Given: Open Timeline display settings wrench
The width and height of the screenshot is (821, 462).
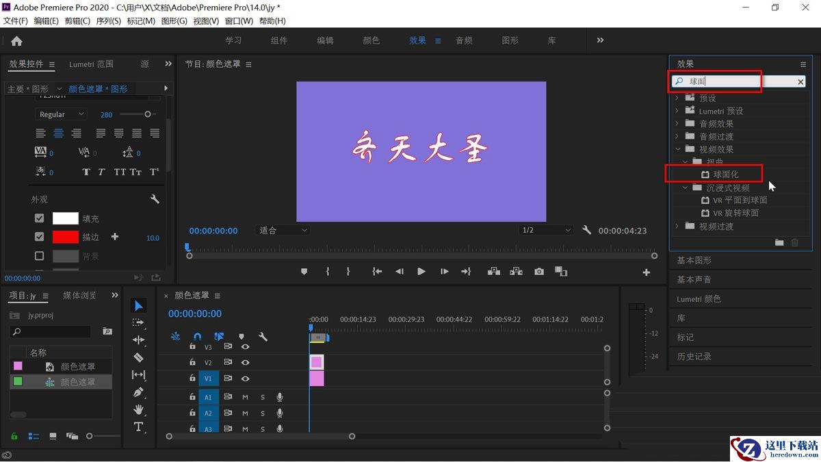Looking at the screenshot, I should point(263,337).
